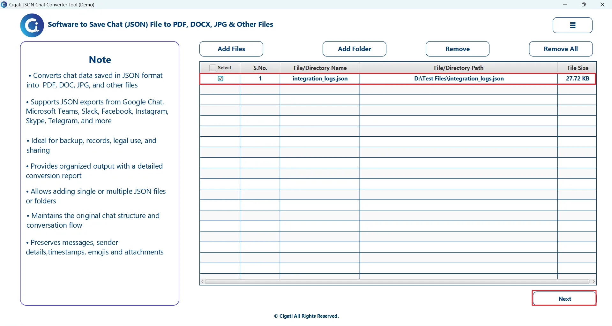Viewport: 612px width, 326px height.
Task: Click the Cigati All Rights Reserved footer
Action: (306, 316)
